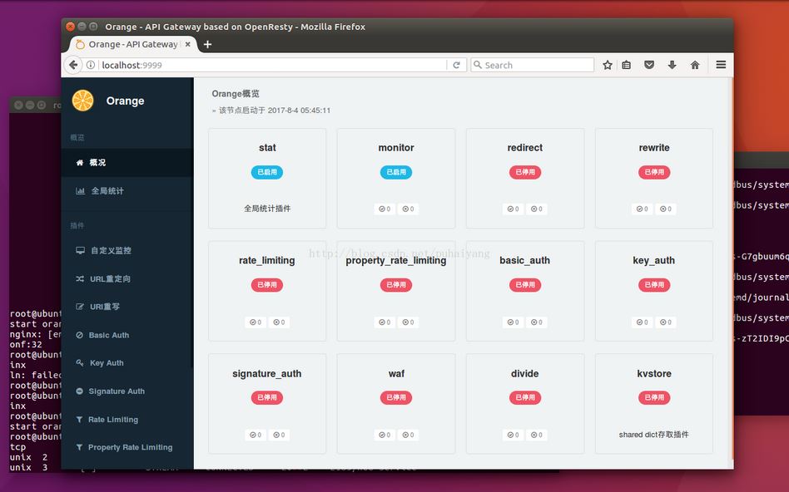Image resolution: width=789 pixels, height=492 pixels.
Task: Click the 已停用 badge on waf card
Action: coord(396,397)
